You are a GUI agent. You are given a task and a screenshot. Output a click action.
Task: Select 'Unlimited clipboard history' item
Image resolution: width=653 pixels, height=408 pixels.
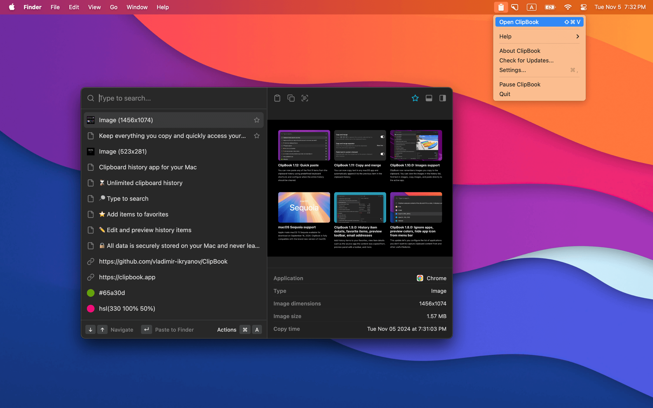point(174,183)
